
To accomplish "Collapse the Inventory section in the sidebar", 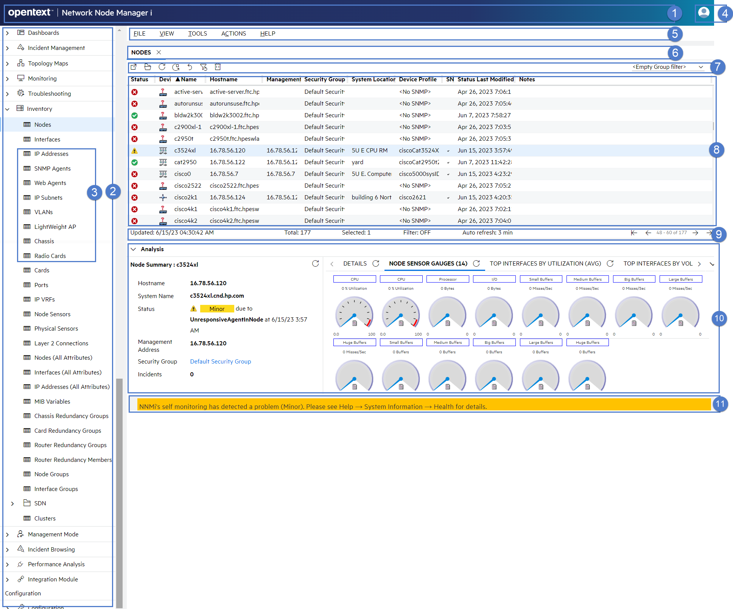I will 7,109.
